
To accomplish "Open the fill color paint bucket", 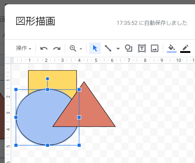I will point(172,49).
